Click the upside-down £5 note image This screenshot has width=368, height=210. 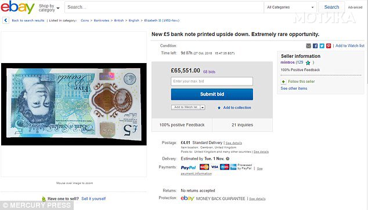[74, 104]
